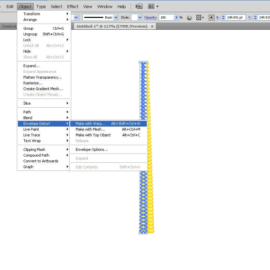The image size is (270, 270).
Task: Expand the Blend submenu
Action: pyautogui.click(x=44, y=118)
